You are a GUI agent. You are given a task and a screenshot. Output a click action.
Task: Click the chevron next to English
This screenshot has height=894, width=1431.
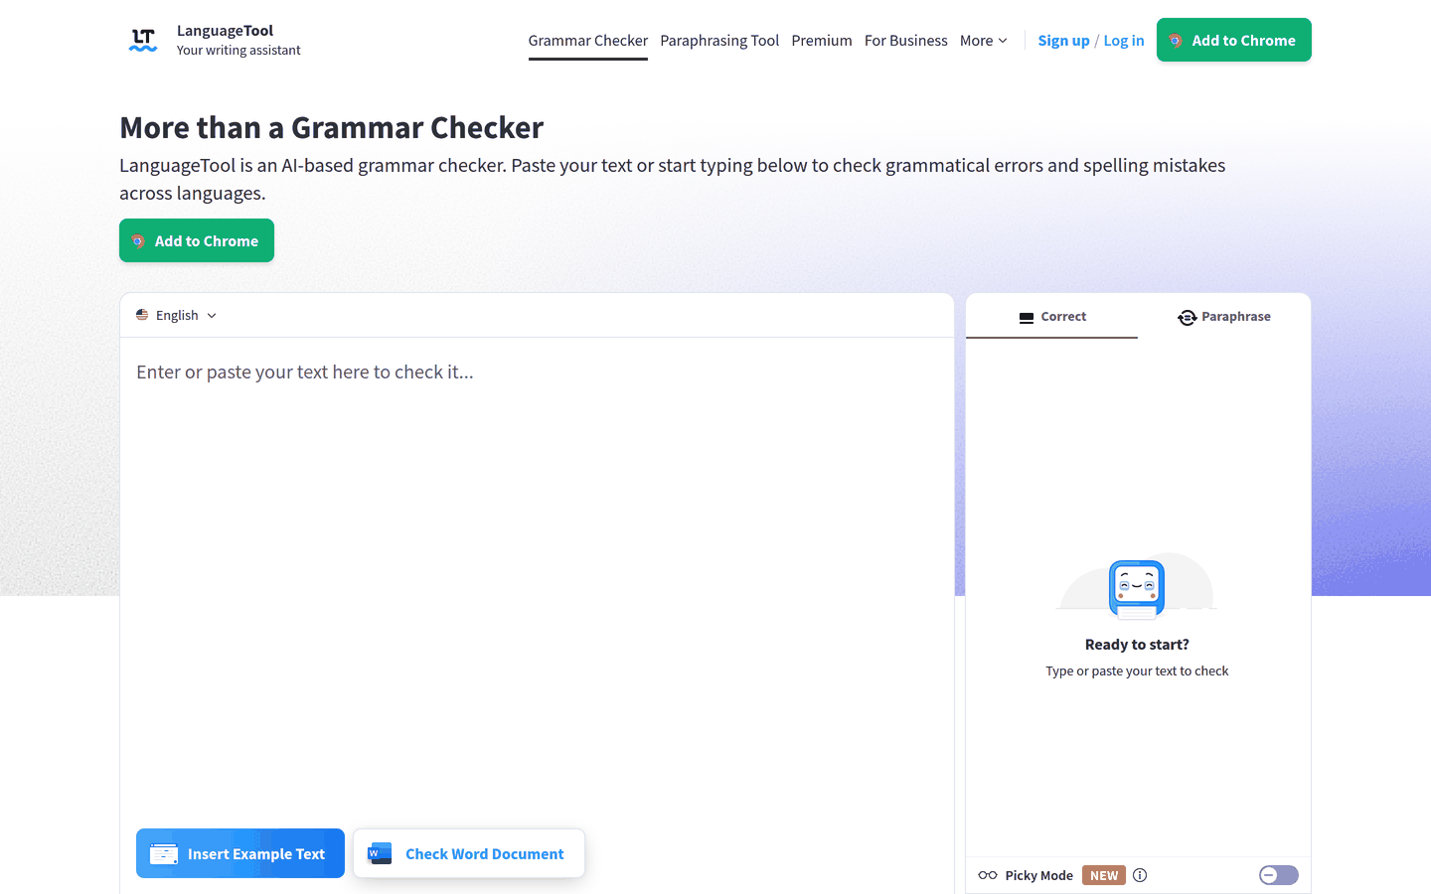click(212, 316)
